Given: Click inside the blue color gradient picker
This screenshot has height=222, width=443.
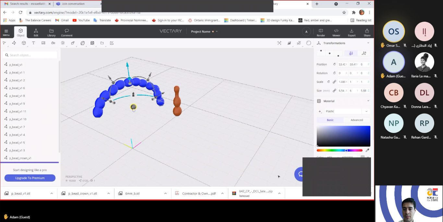Looking at the screenshot, I should click(343, 136).
